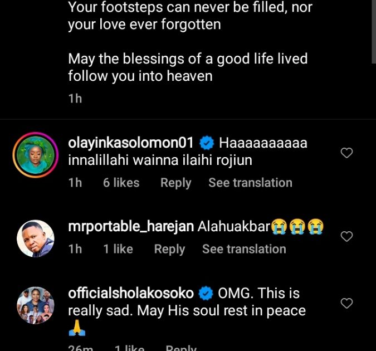Screen dimensions: 376x351
Task: Like officialsholakosoko's comment using the heart
Action: pos(346,303)
